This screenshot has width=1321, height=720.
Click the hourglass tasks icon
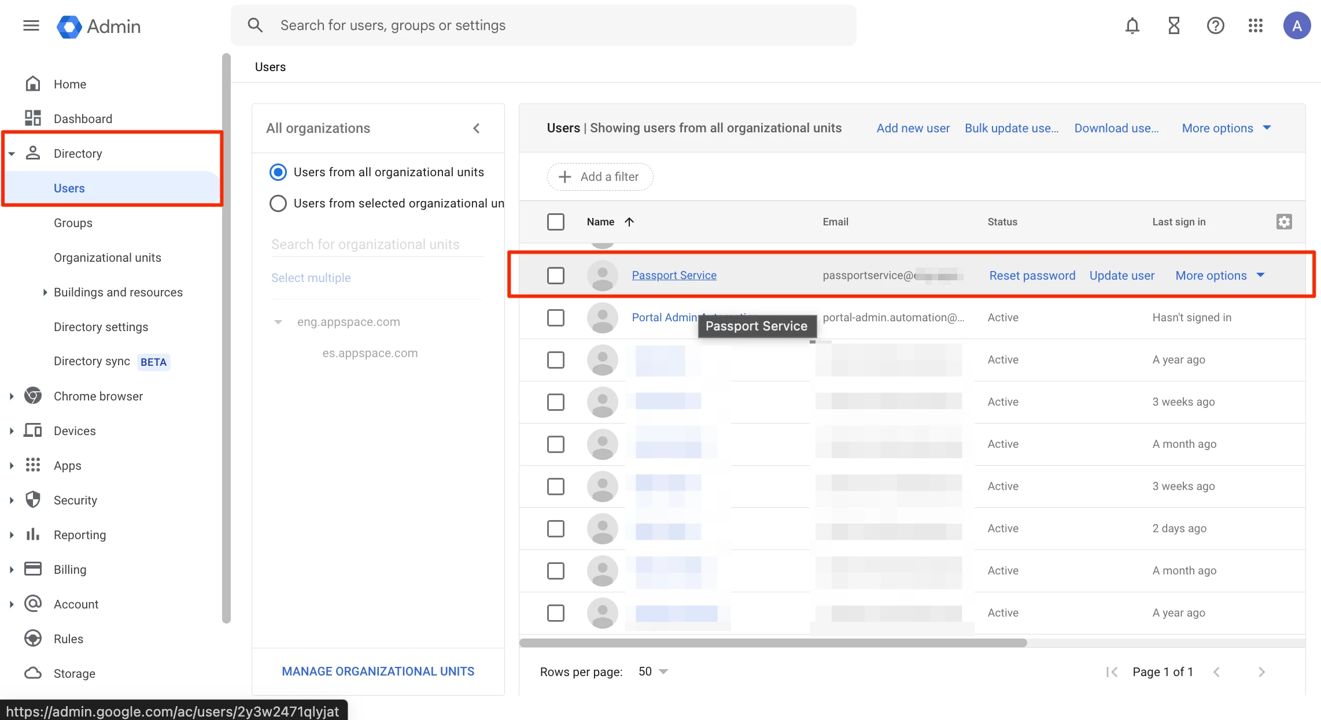(x=1174, y=25)
